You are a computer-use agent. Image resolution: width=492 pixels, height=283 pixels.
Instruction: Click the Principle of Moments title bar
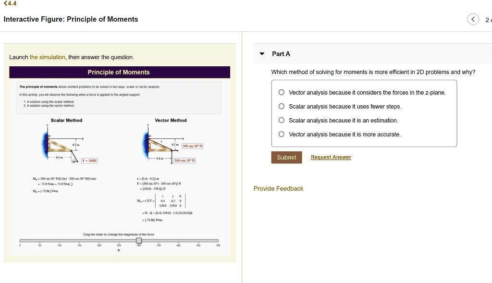[x=120, y=72]
